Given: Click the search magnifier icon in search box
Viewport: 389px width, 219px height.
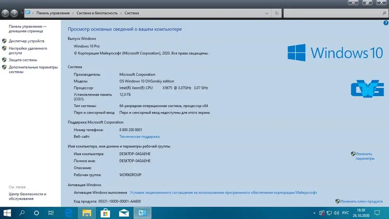Looking at the screenshot, I should [384, 13].
